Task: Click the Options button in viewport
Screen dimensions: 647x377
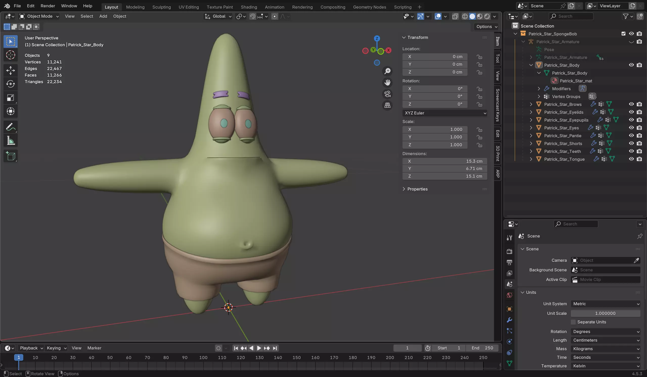Action: [486, 27]
